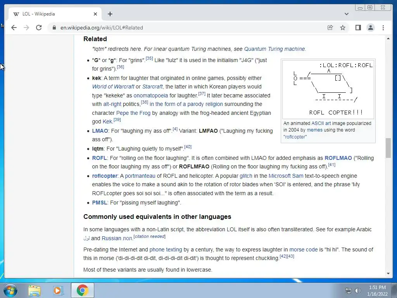Follow the Cyrillic лол link
Image resolution: width=397 pixels, height=298 pixels.
tap(127, 239)
